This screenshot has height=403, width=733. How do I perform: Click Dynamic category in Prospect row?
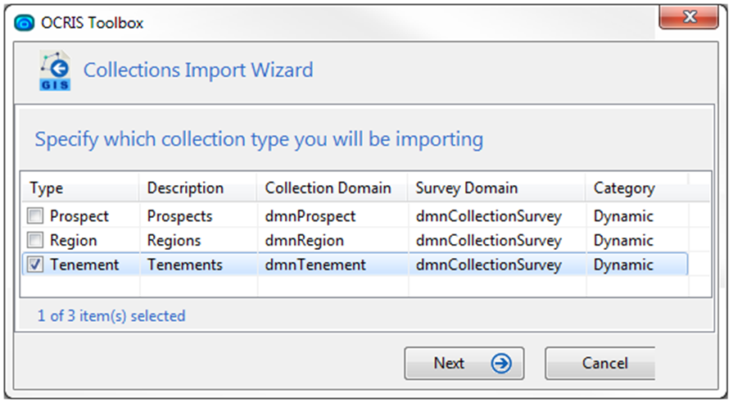623,216
